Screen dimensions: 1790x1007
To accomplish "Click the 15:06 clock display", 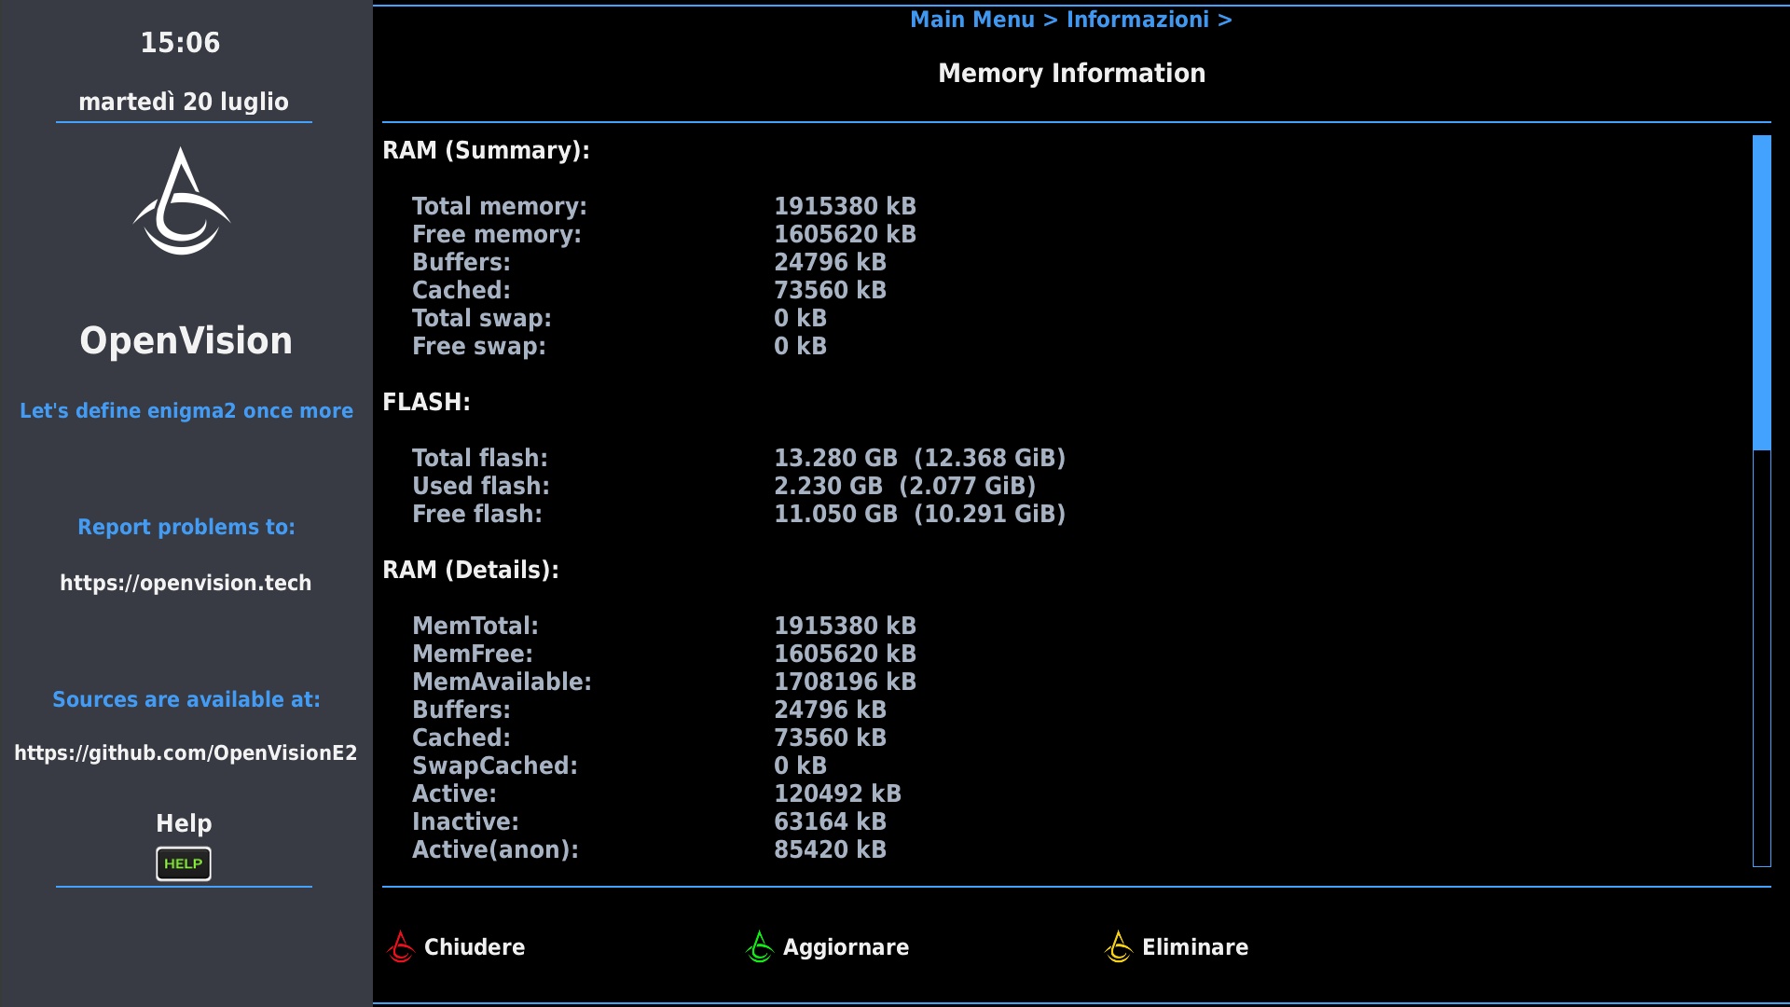I will (x=180, y=43).
